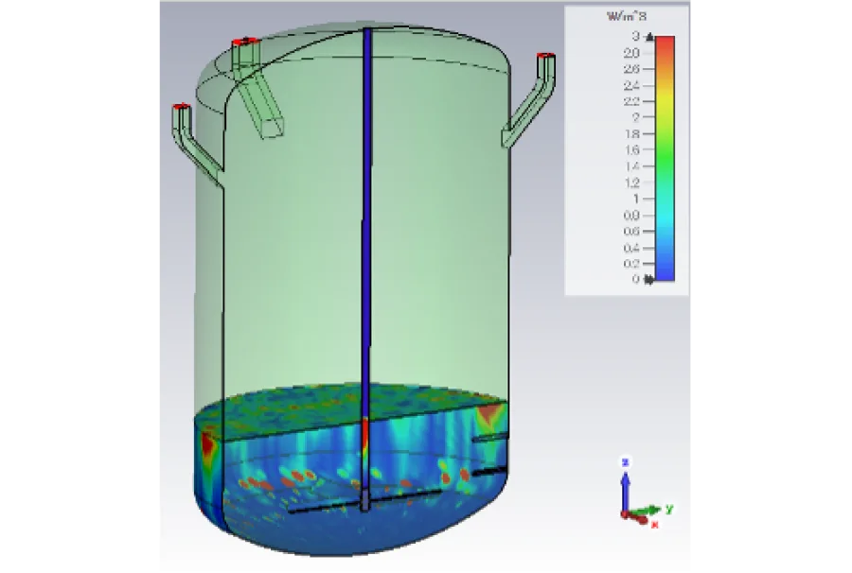Screen dimensions: 852x573
Task: Click the legend value 1
Action: point(636,199)
